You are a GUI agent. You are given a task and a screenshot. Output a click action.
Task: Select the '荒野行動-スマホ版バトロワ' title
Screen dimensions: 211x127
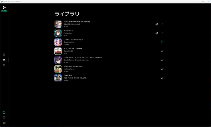(x=74, y=66)
